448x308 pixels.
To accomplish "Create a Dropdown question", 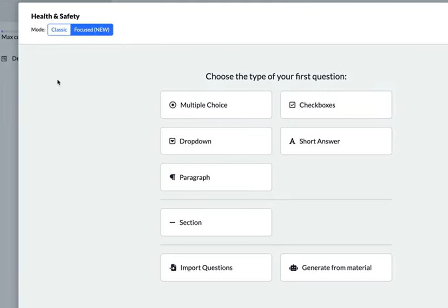I will [216, 141].
